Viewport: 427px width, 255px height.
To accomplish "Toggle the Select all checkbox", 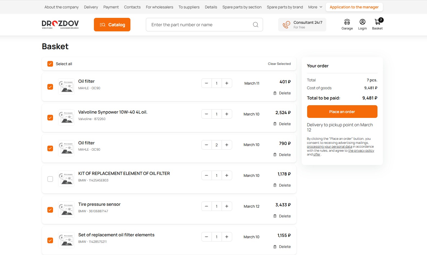I will [50, 64].
